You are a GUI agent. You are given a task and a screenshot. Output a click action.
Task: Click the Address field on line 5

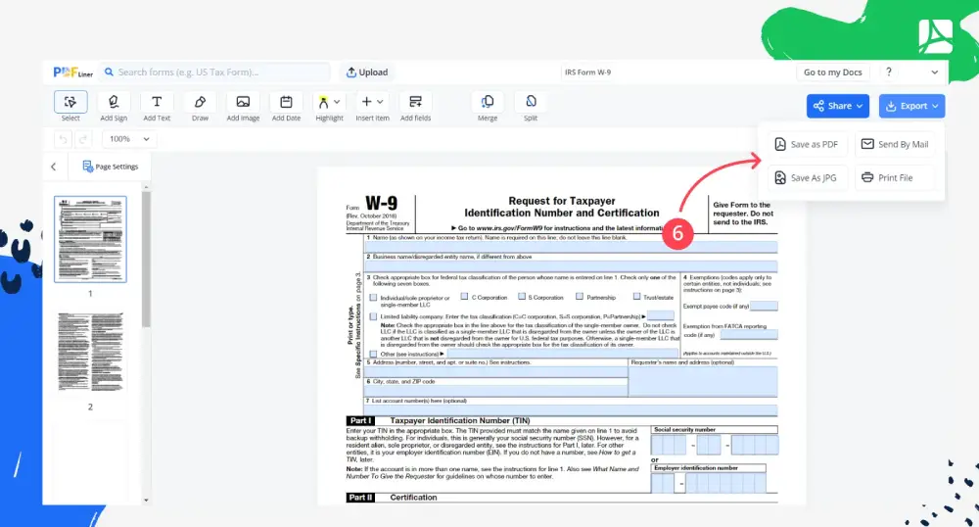click(496, 371)
